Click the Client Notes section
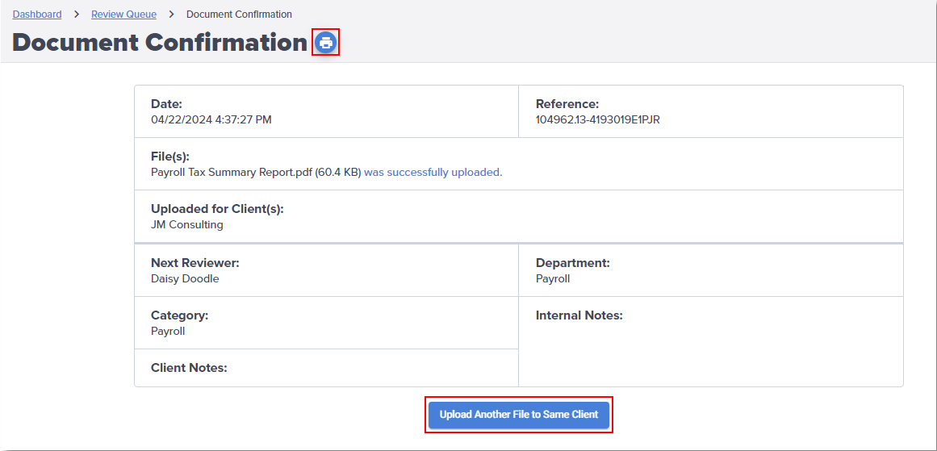 coord(326,368)
